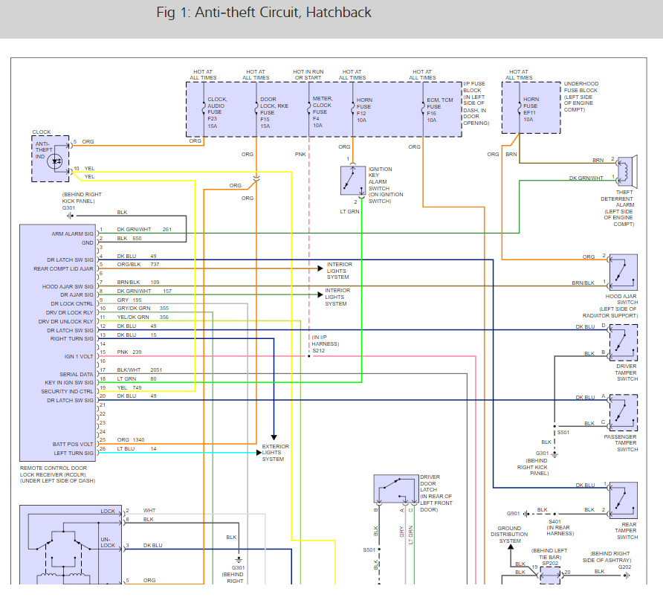Click the S212 splice point label
Screen dimensions: 663x603
pos(318,350)
